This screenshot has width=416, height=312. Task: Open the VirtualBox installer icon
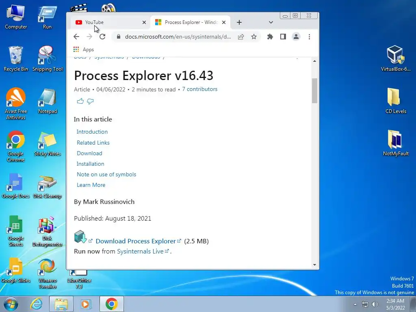[x=396, y=58]
